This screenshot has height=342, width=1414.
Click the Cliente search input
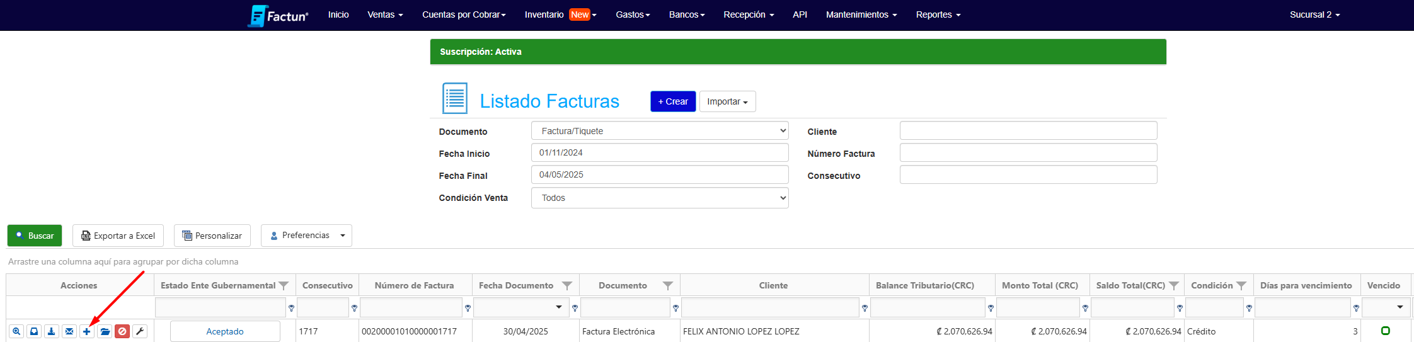(x=1028, y=130)
